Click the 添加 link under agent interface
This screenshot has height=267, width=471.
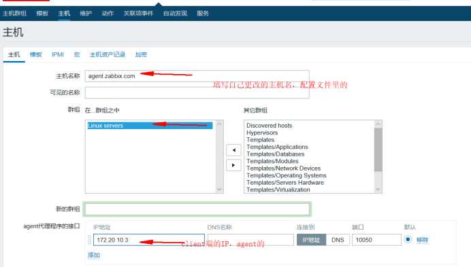[x=94, y=255]
